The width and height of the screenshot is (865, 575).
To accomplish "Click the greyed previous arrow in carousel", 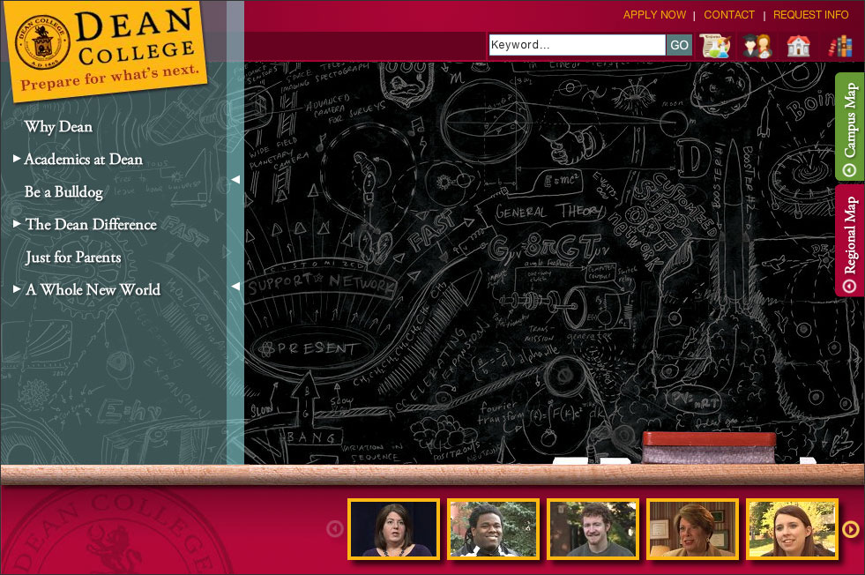I will click(335, 529).
